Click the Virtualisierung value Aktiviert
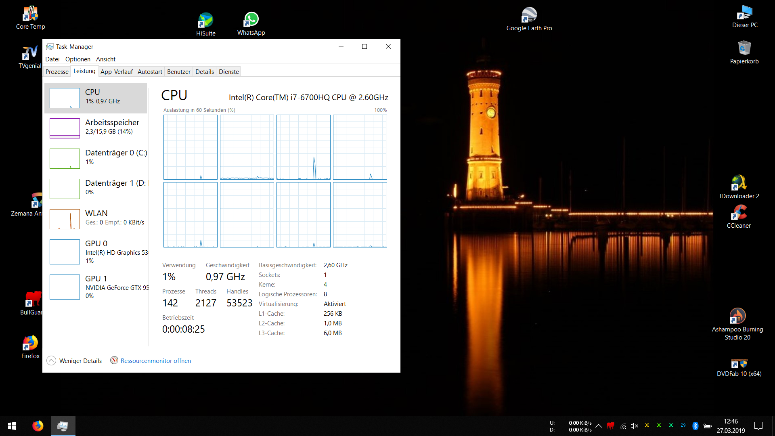This screenshot has width=775, height=436. coord(335,304)
